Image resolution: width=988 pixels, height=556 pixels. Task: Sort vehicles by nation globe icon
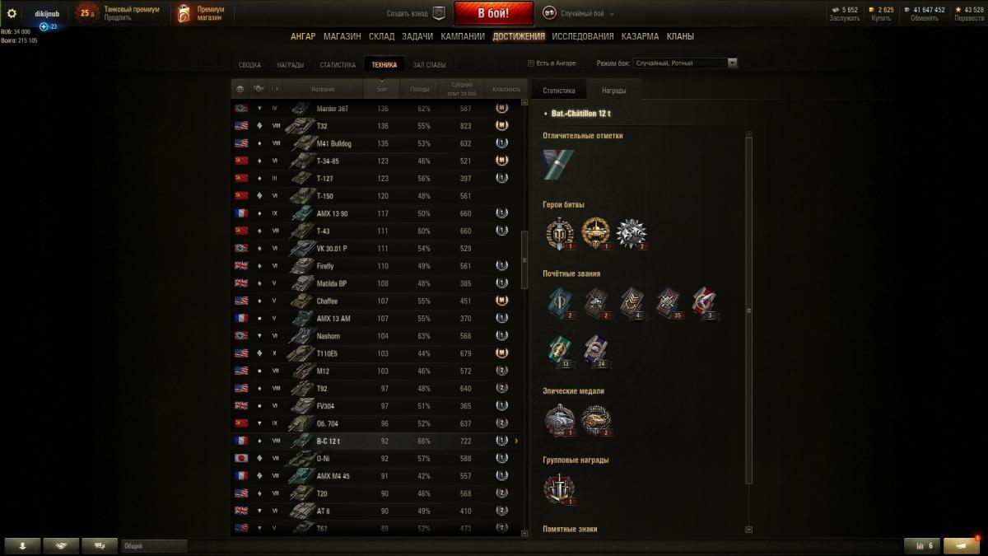coord(240,89)
